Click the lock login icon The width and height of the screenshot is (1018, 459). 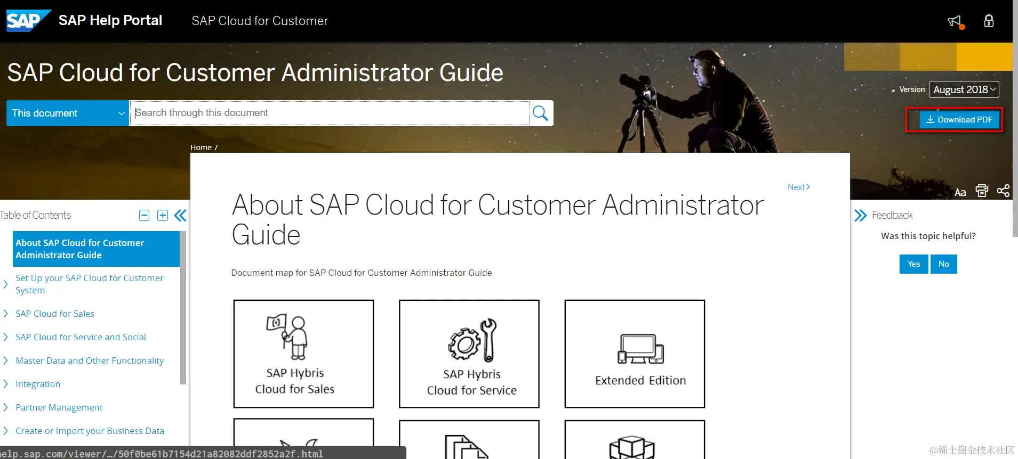[989, 21]
